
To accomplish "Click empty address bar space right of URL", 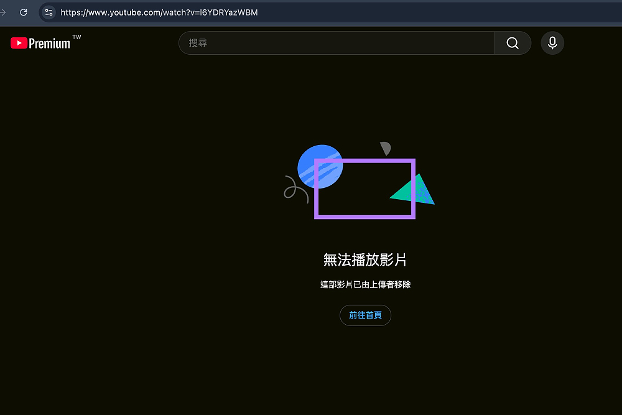I will tap(435, 12).
